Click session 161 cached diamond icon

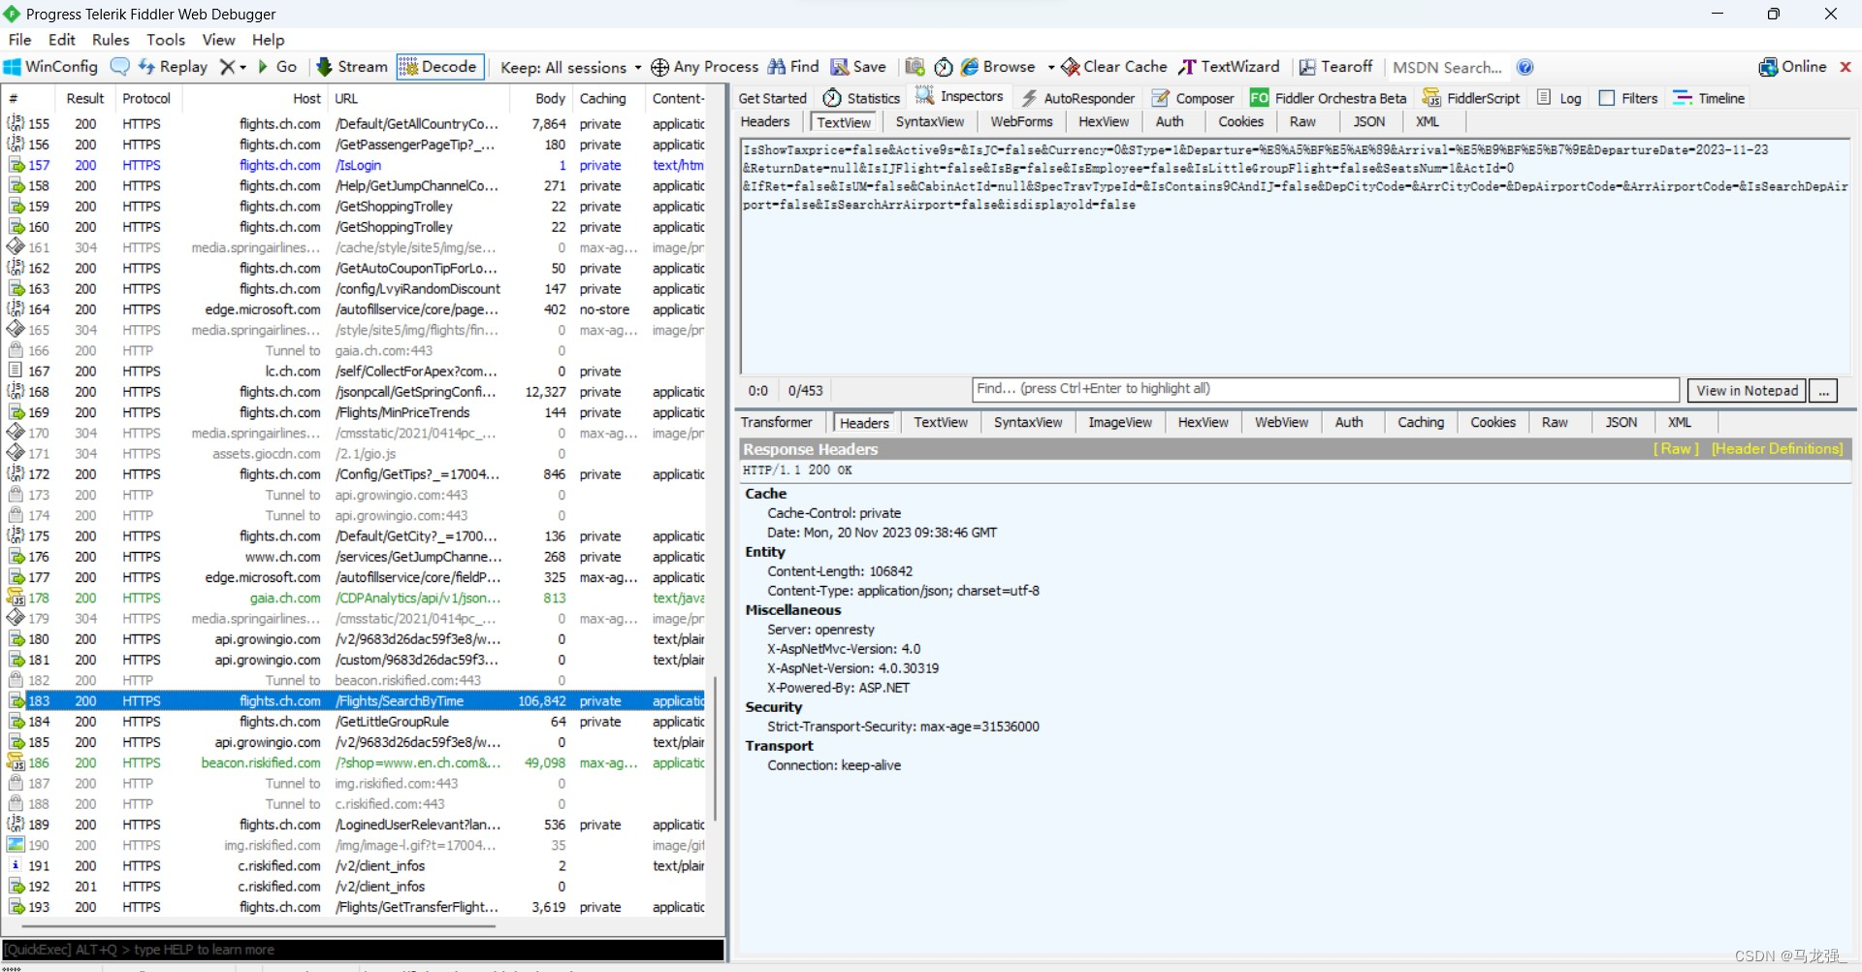click(16, 247)
